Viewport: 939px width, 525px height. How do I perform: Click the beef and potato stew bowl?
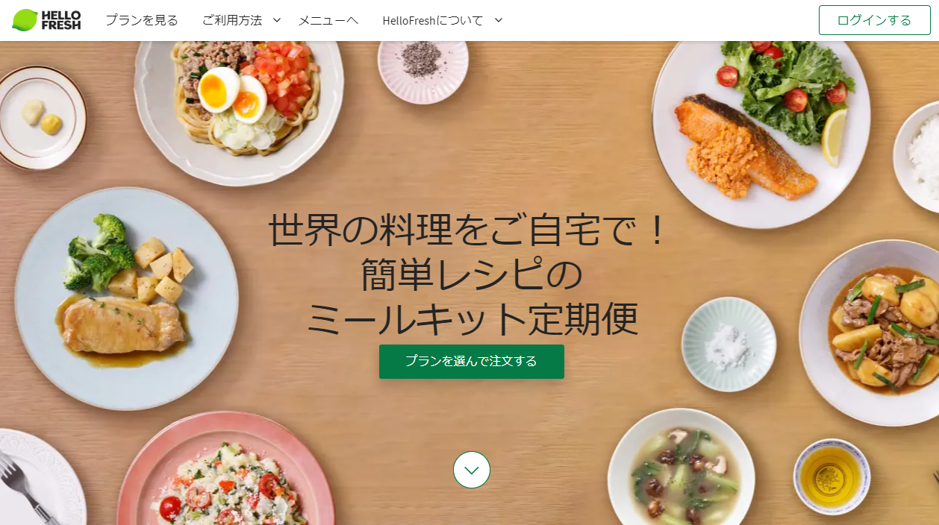point(870,332)
